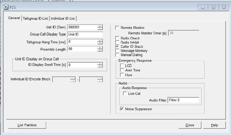Increase Talkgroup Hang Time with up arrow
Viewport: 231px width, 135px height.
[100, 41]
